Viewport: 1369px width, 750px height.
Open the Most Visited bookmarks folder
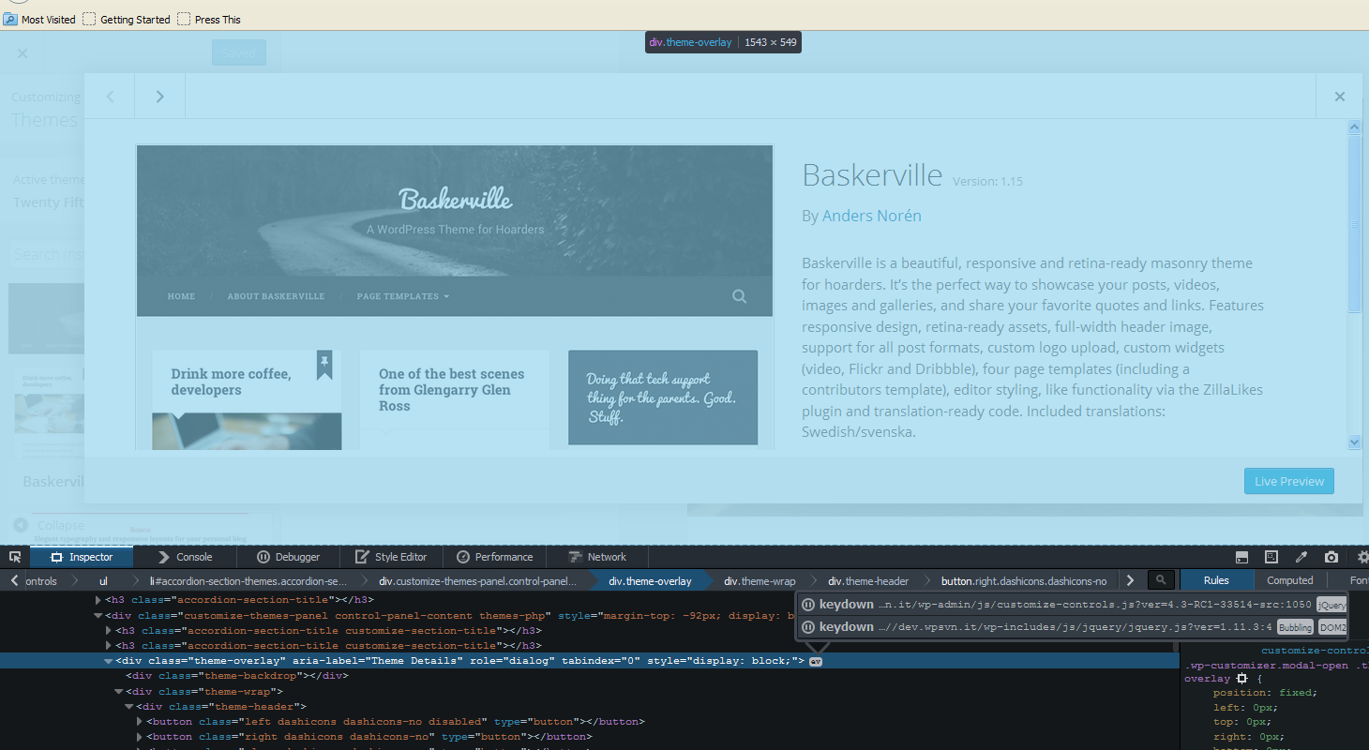pos(39,19)
